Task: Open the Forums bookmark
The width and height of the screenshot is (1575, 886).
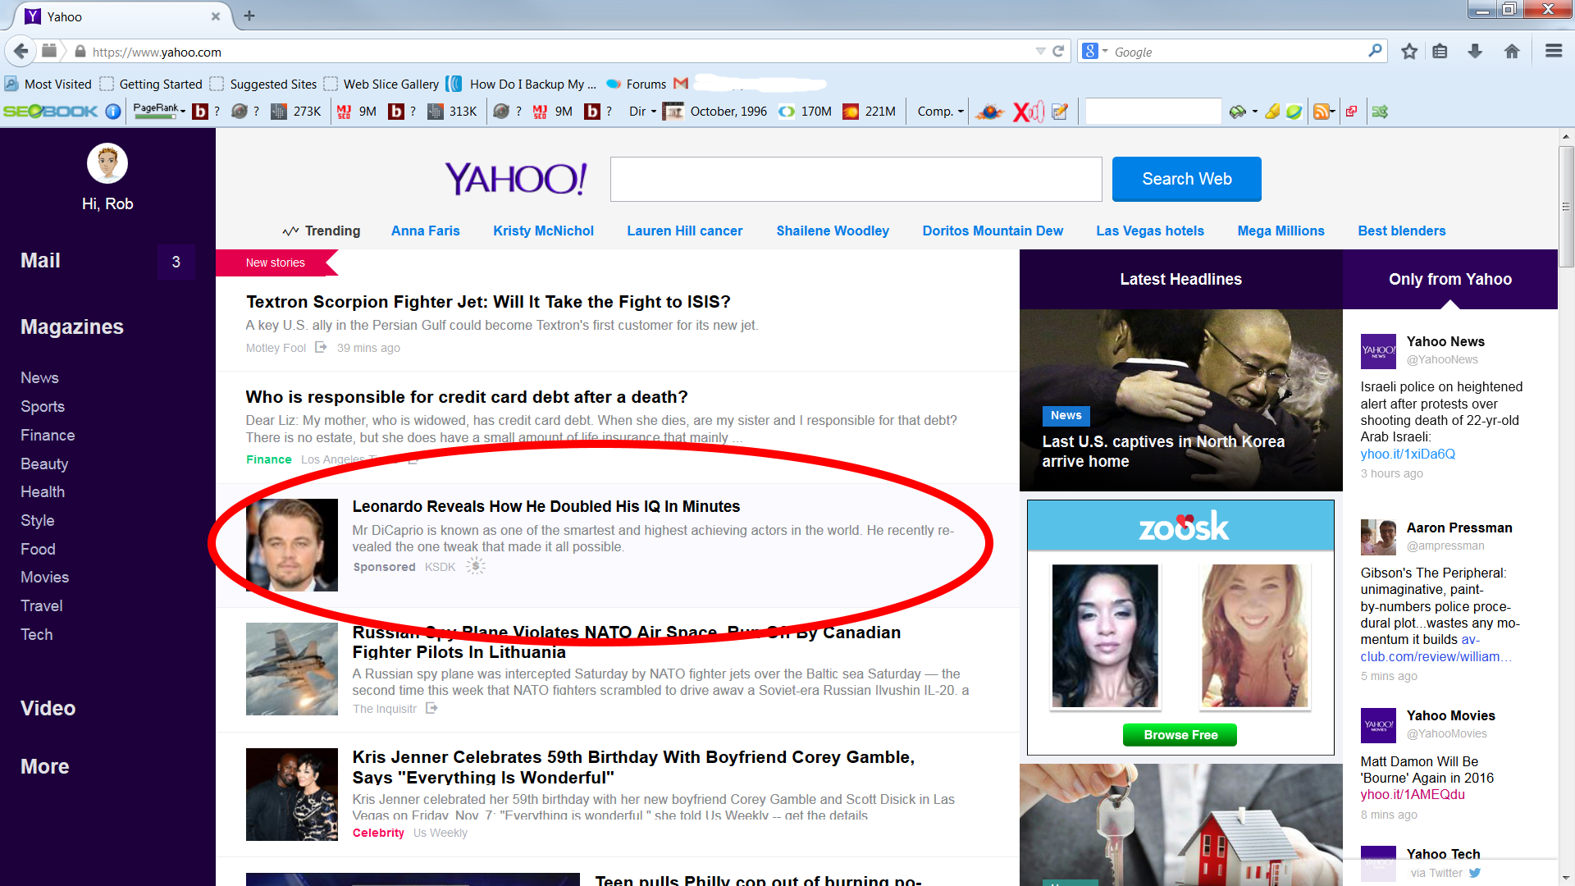Action: coord(636,84)
